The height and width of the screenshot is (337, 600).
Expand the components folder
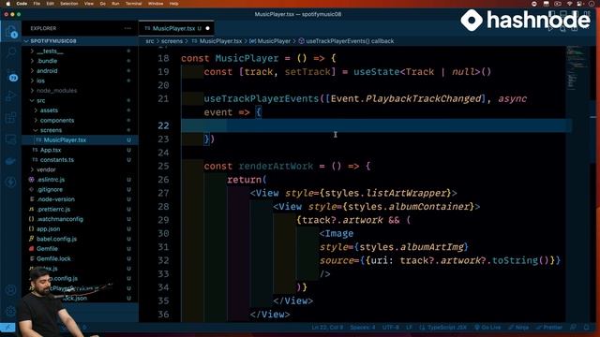point(81,121)
